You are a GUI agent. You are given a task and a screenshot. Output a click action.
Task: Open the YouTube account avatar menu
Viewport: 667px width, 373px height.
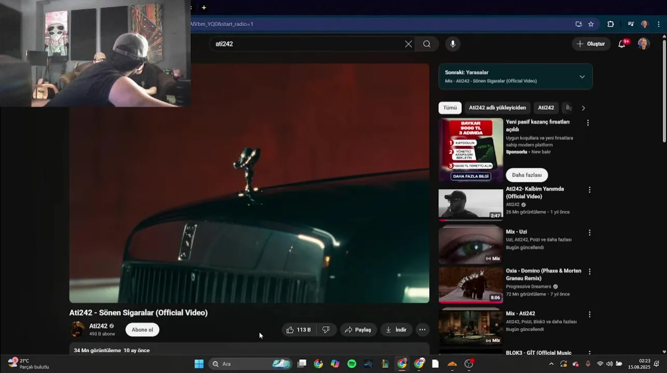tap(644, 44)
